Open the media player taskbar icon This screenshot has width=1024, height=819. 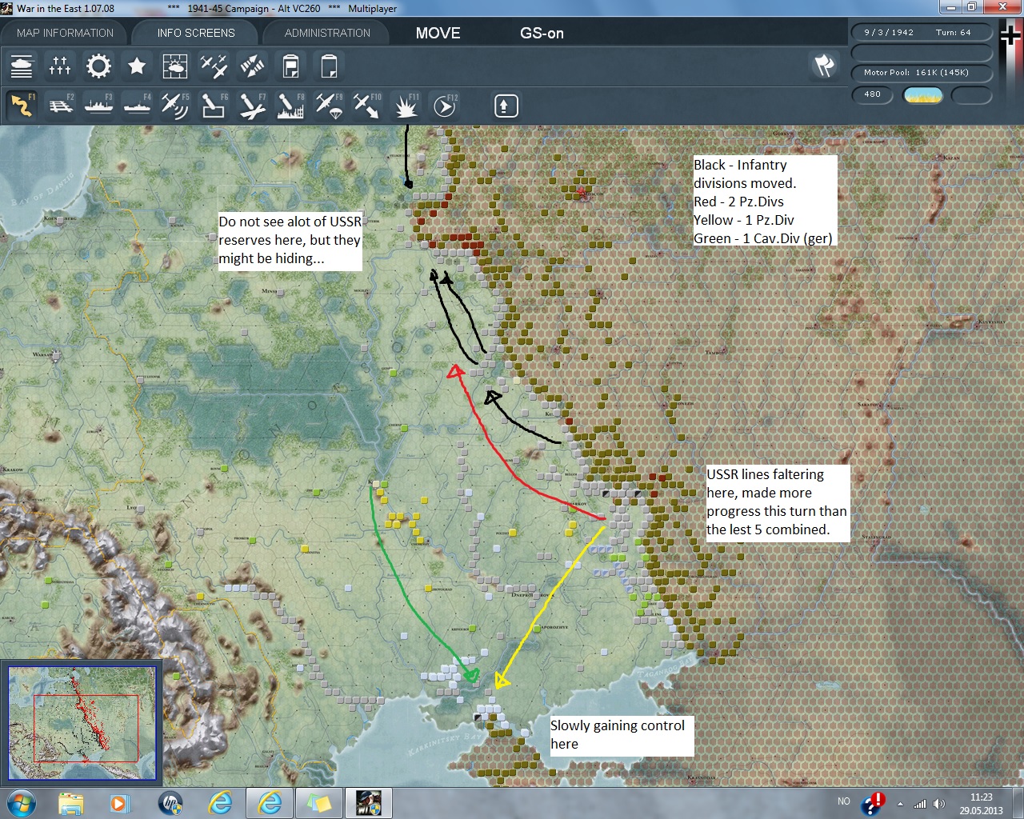119,802
